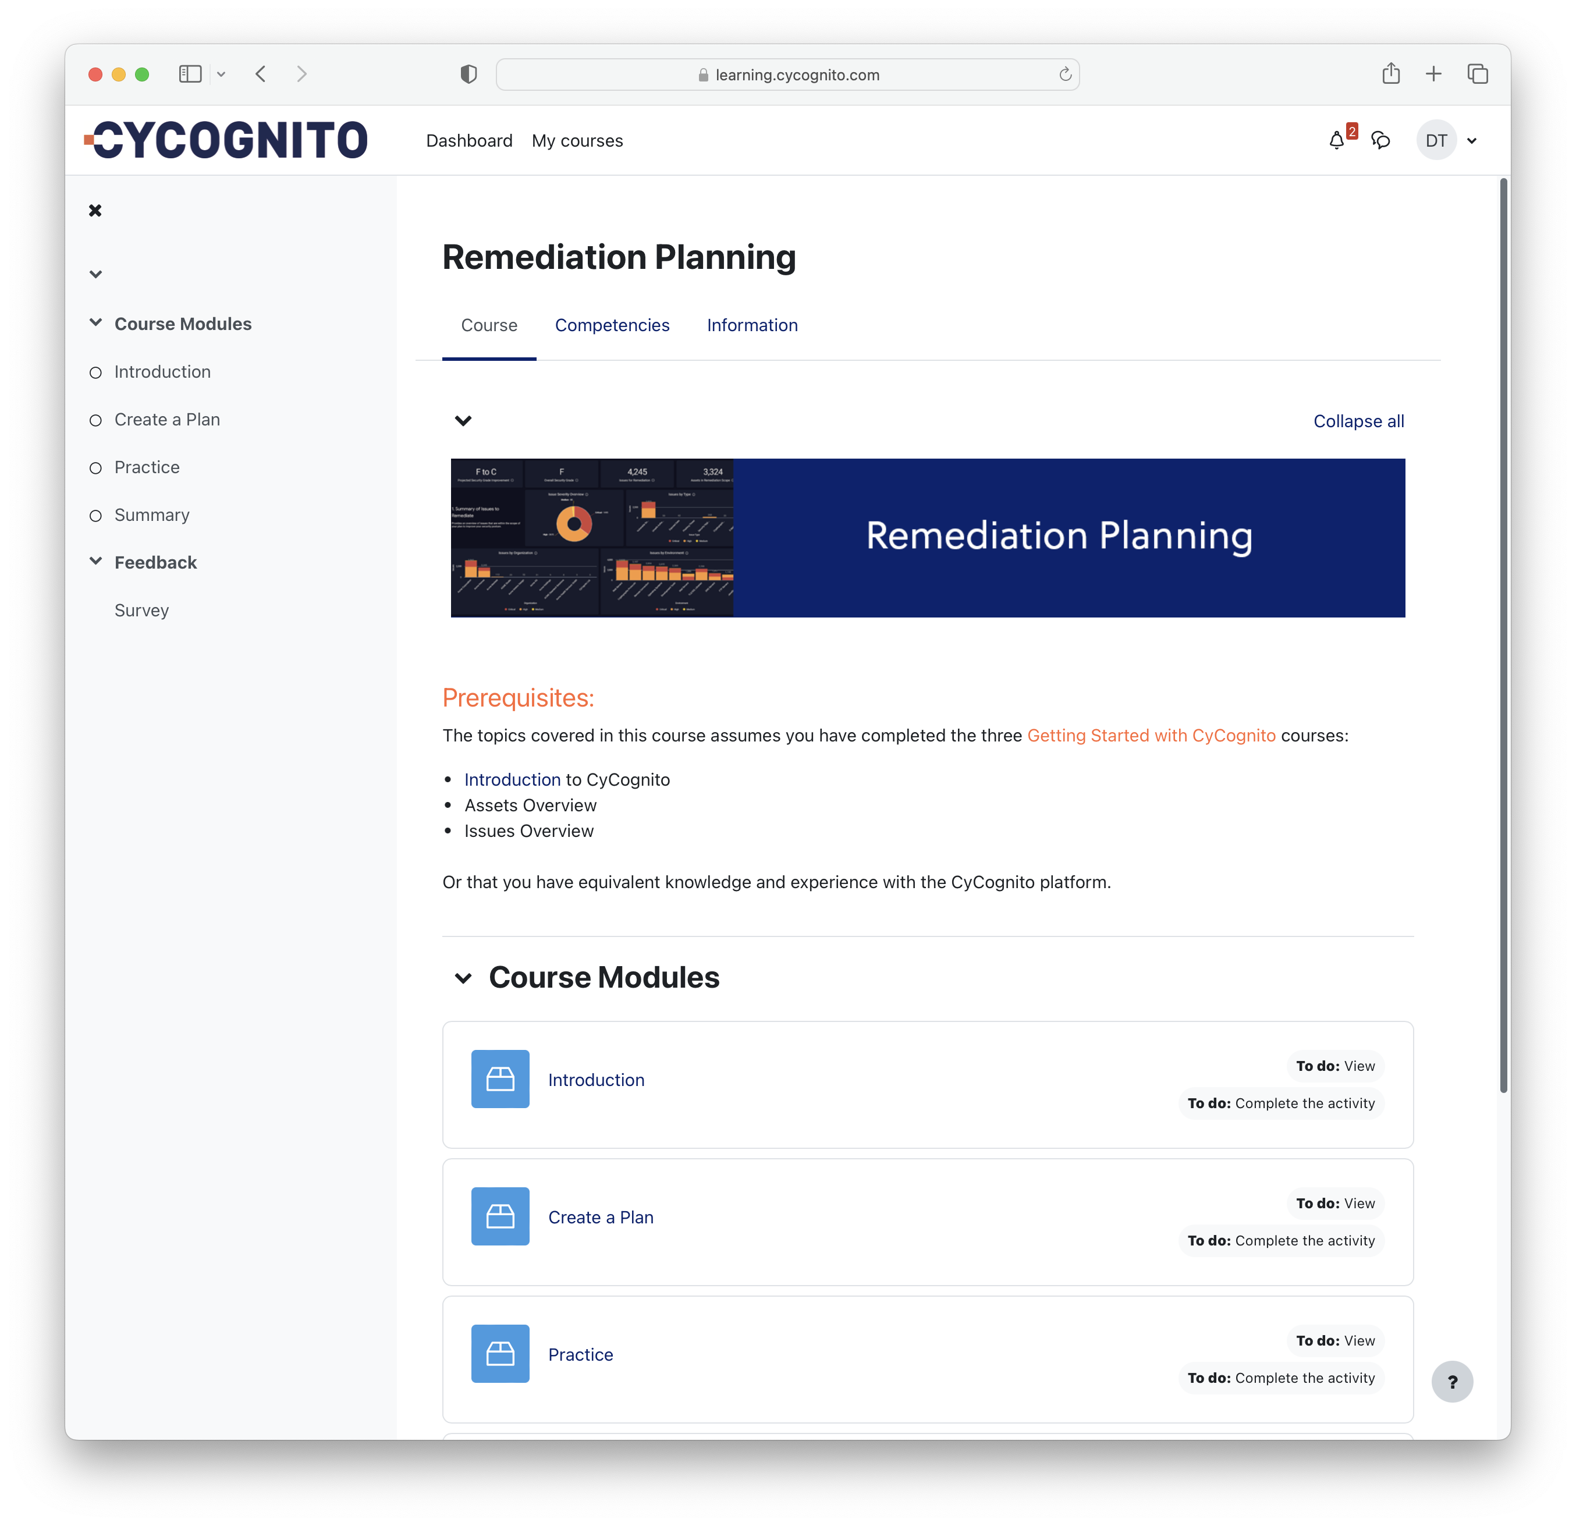
Task: Switch to the Information tab
Action: [x=752, y=325]
